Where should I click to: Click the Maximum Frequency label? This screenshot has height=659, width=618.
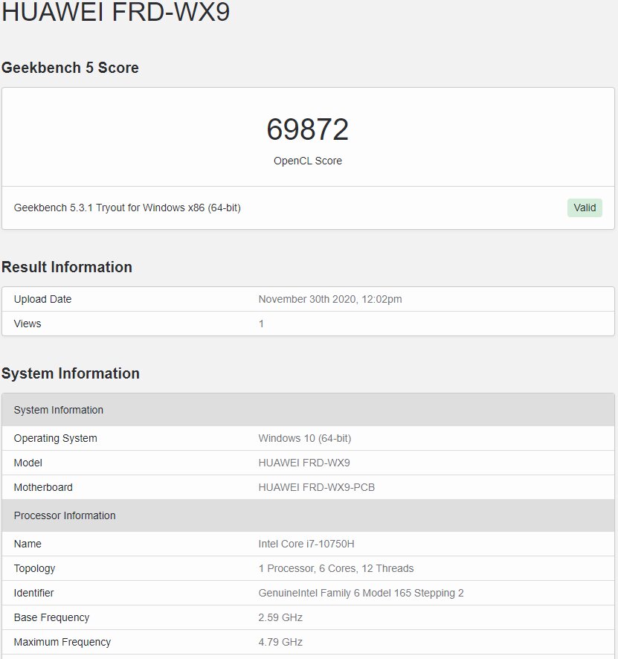62,642
